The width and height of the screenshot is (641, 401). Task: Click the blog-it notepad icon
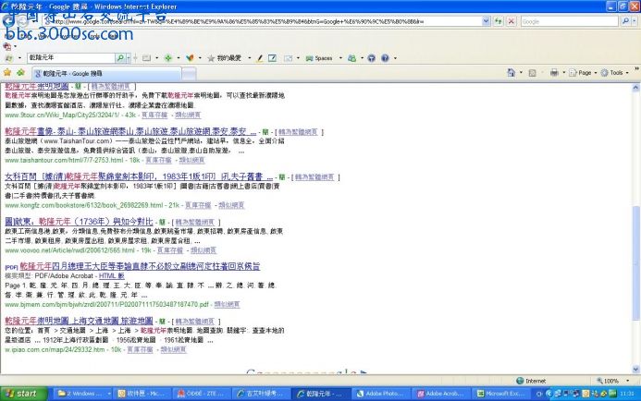[x=272, y=58]
